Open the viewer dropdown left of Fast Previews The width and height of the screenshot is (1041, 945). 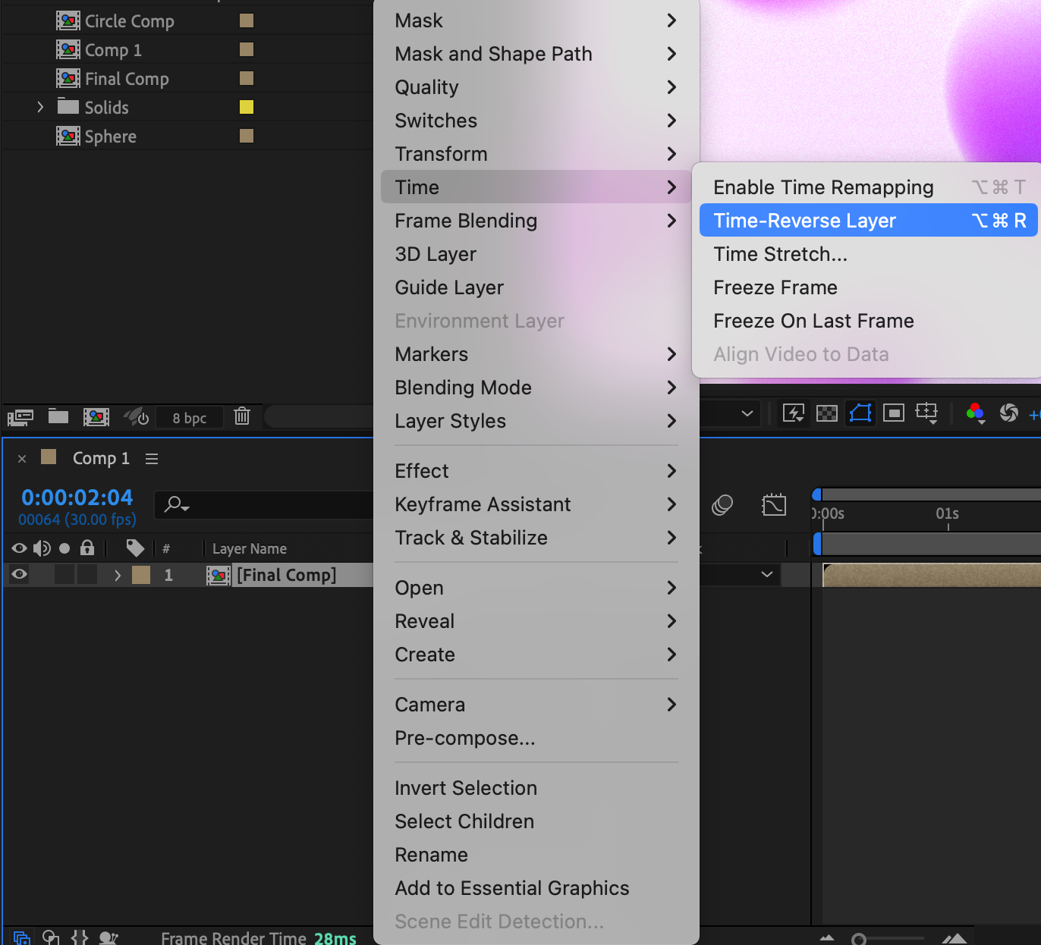pos(747,413)
